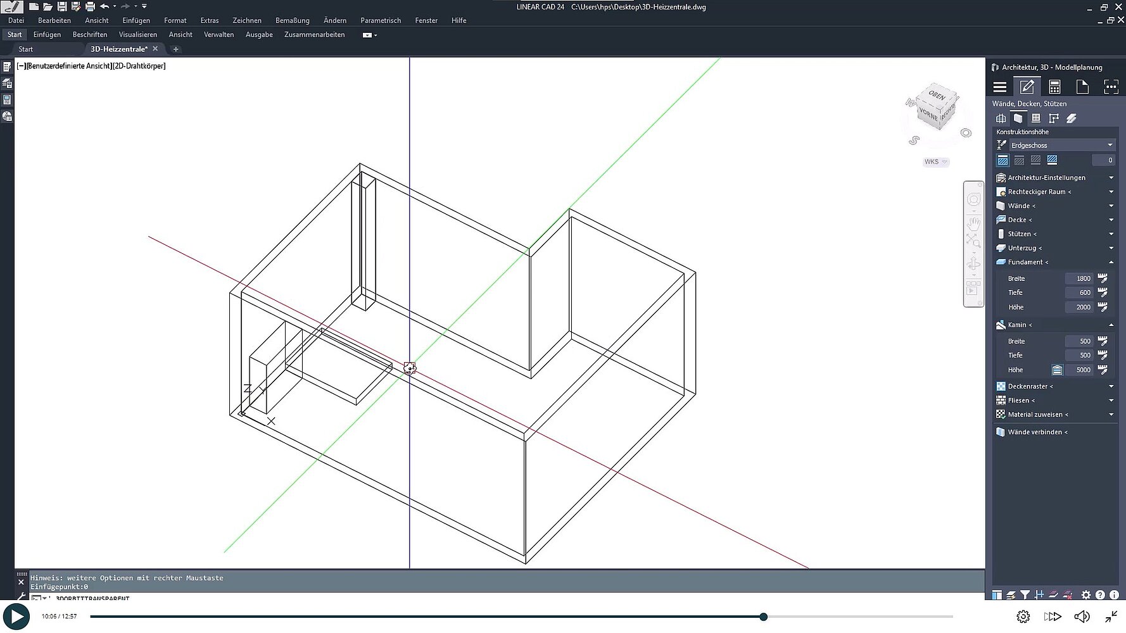Viewport: 1126px width, 633px height.
Task: Select the pan hand tool in navigation bar
Action: (973, 223)
